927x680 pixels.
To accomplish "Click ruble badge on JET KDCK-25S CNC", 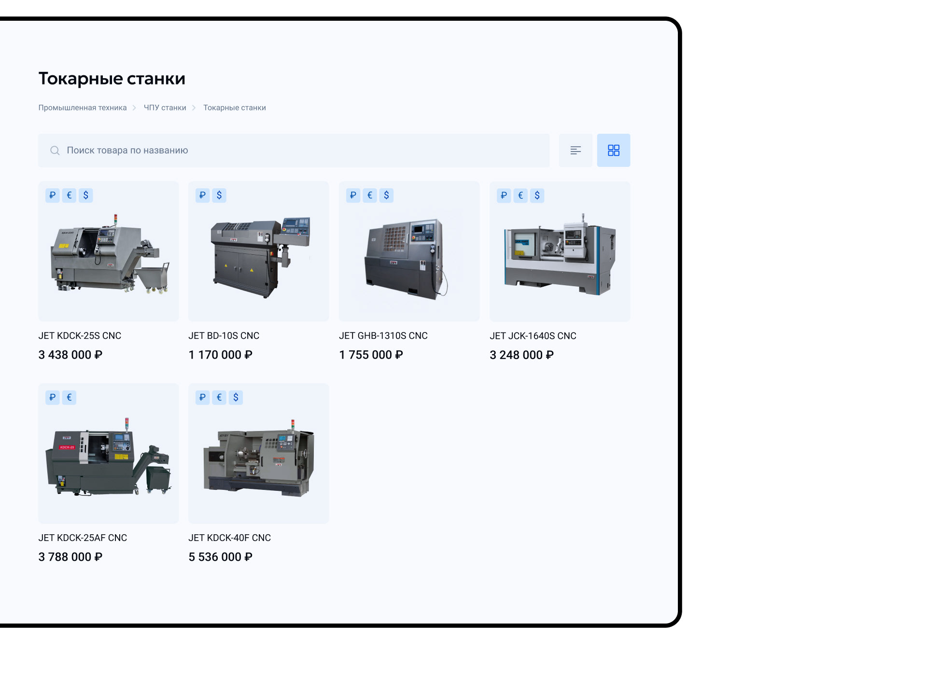I will click(x=53, y=195).
